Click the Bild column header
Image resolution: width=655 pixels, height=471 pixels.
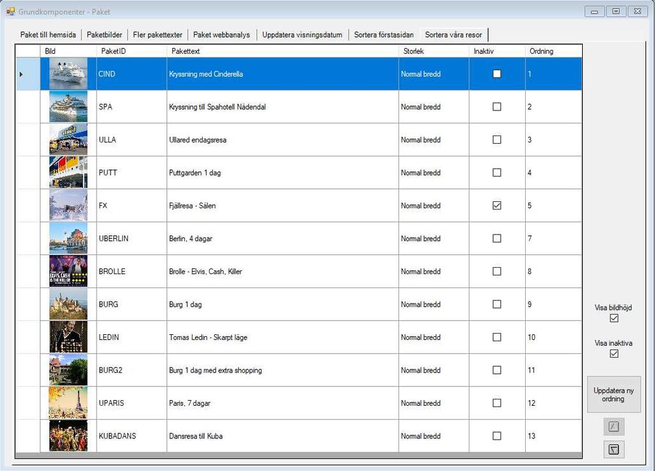68,51
